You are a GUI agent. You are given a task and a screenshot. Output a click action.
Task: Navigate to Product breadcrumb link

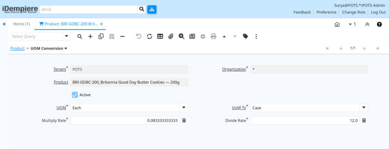pyautogui.click(x=17, y=48)
